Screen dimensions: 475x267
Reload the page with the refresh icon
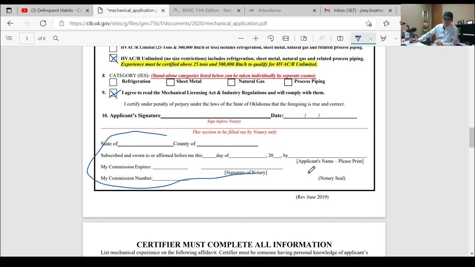pos(43,23)
